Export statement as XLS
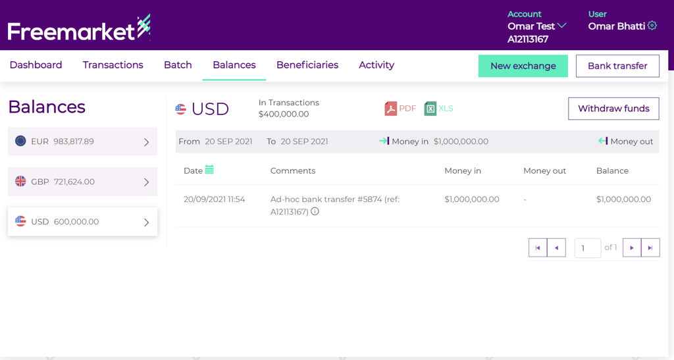 coord(438,108)
